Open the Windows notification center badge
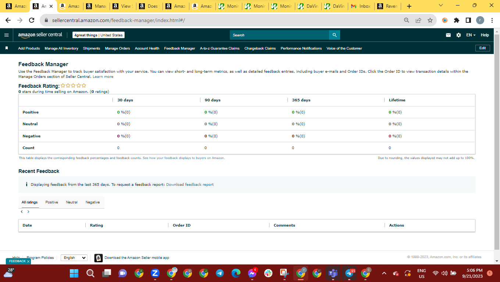The width and height of the screenshot is (500, 282). [489, 273]
